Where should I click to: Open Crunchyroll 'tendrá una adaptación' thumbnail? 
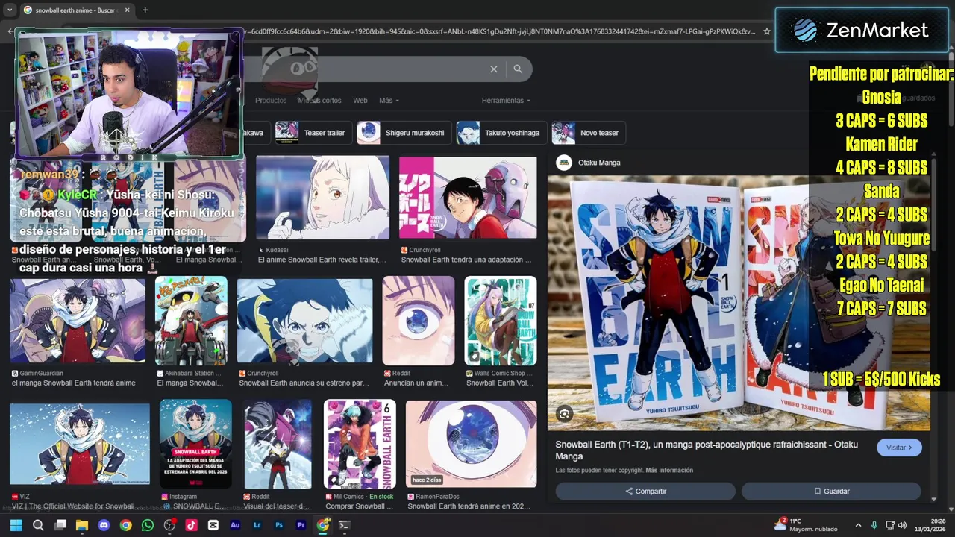468,198
